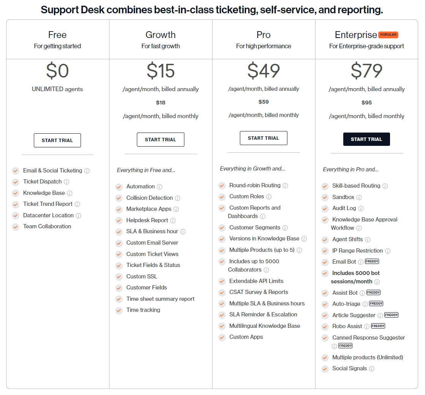This screenshot has height=395, width=425.
Task: Start trial for the Free plan
Action: [57, 140]
